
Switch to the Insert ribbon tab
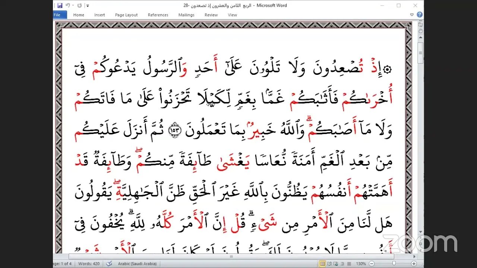click(99, 15)
